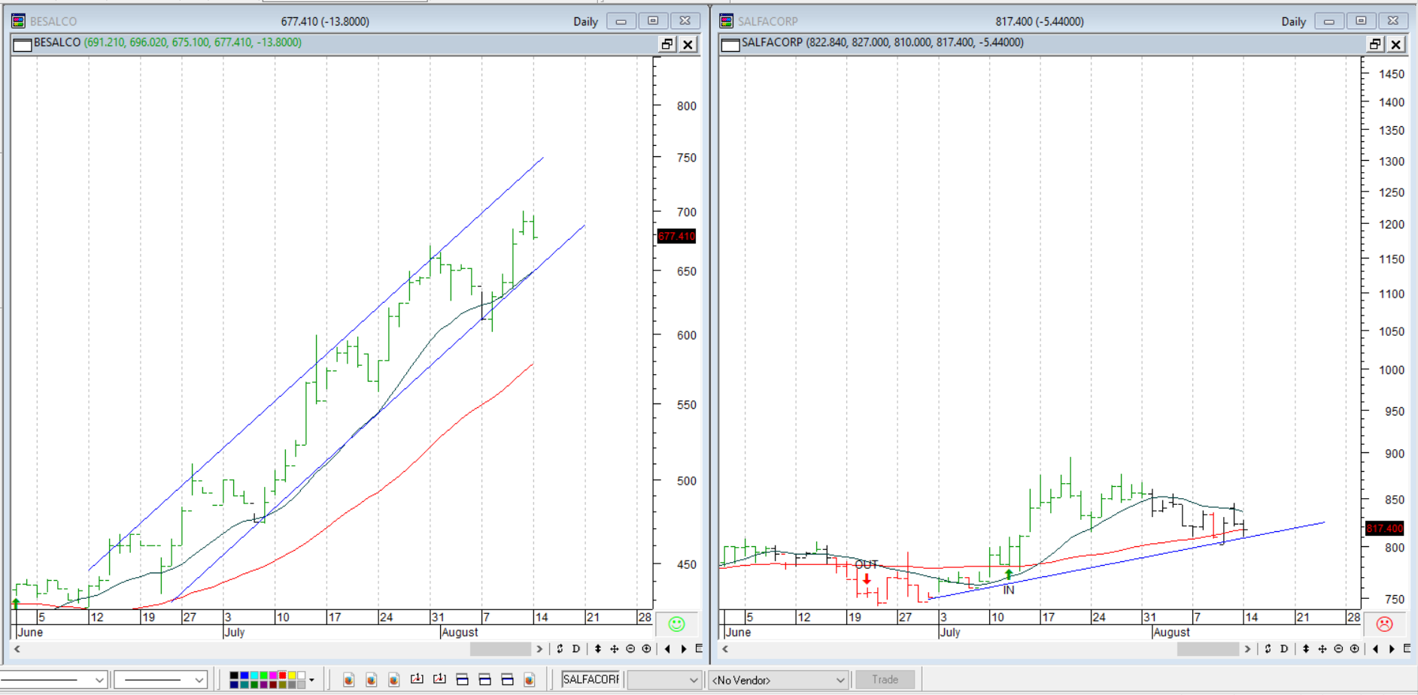This screenshot has height=695, width=1418.
Task: Pick the red color swatch
Action: pyautogui.click(x=282, y=675)
